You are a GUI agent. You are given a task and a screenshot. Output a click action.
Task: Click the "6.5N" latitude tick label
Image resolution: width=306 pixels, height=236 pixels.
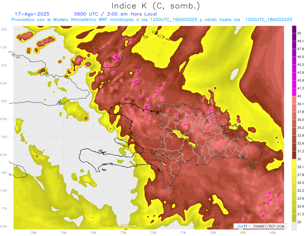click(x=4, y=226)
